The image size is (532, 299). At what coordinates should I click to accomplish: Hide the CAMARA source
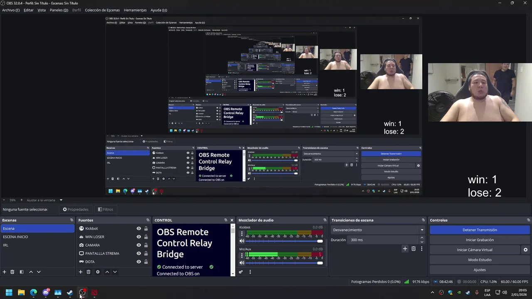point(139,245)
